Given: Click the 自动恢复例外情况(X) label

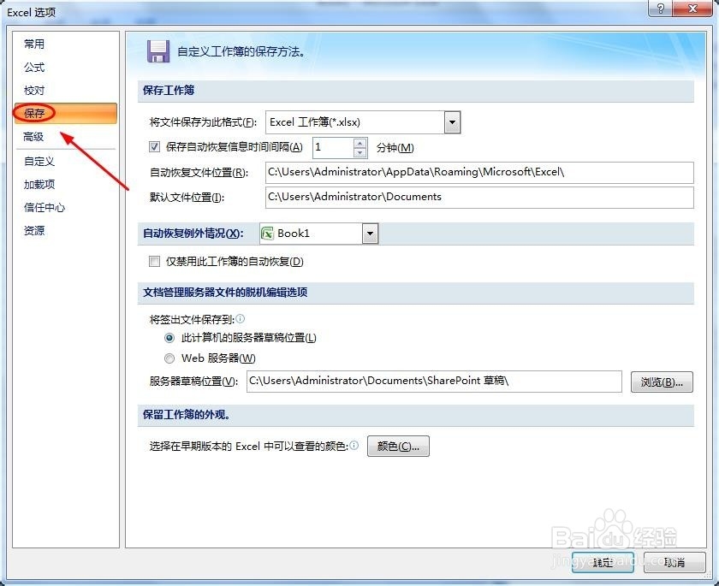Looking at the screenshot, I should pyautogui.click(x=193, y=234).
